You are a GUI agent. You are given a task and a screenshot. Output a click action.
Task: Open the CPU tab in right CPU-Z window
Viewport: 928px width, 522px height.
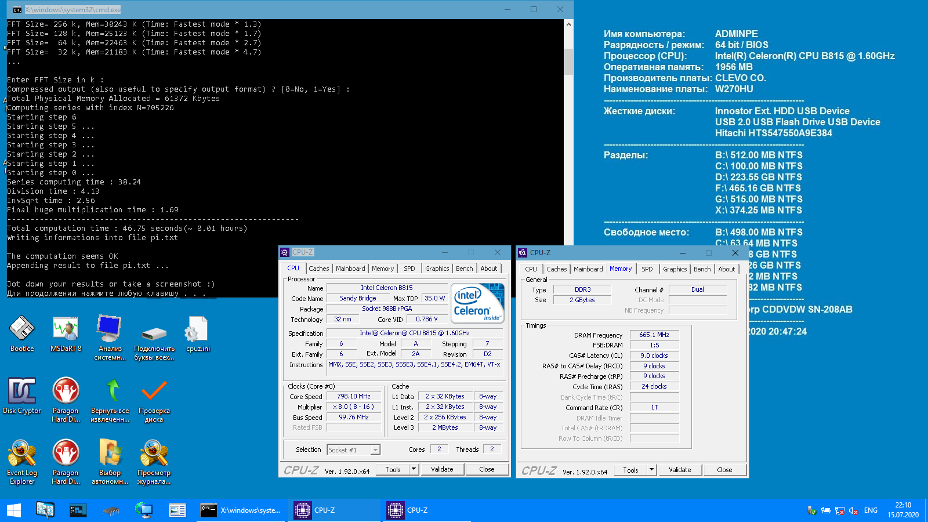click(x=531, y=269)
